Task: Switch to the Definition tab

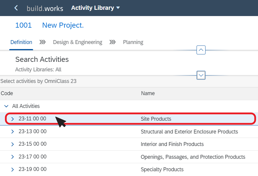Action: [21, 42]
